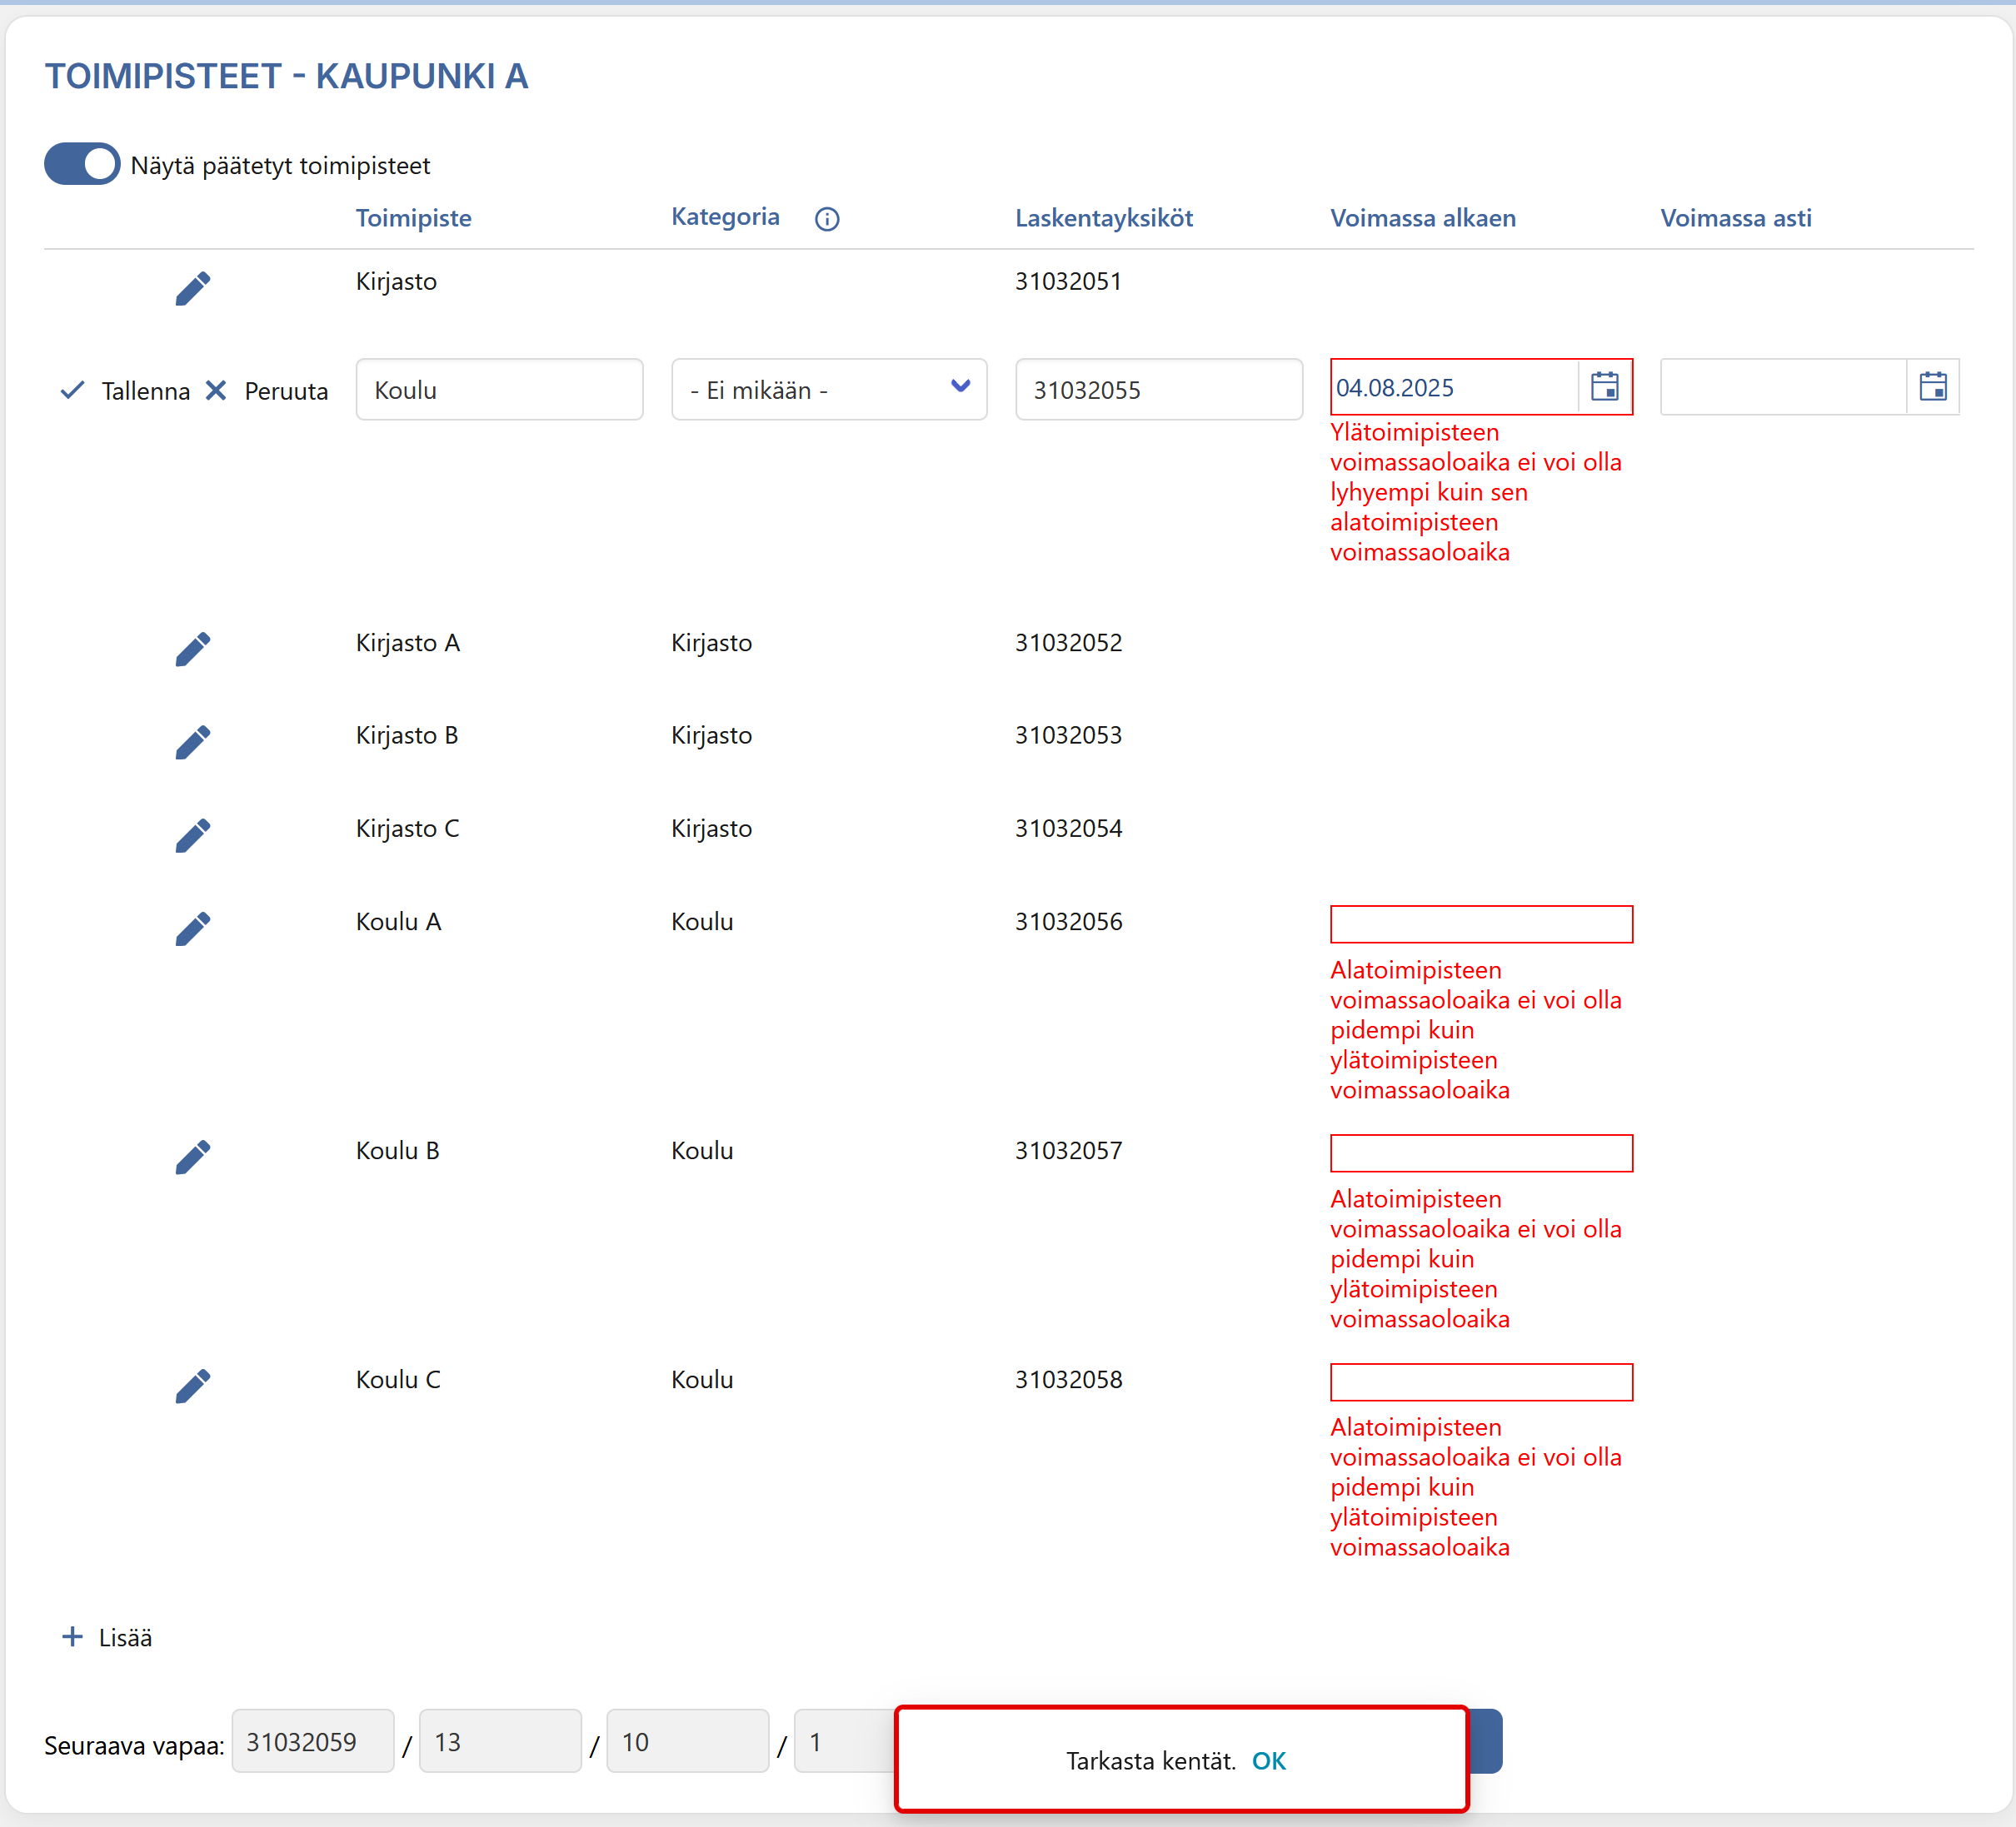The height and width of the screenshot is (1827, 2016).
Task: Select the Kirjasto A name cell
Action: point(408,643)
